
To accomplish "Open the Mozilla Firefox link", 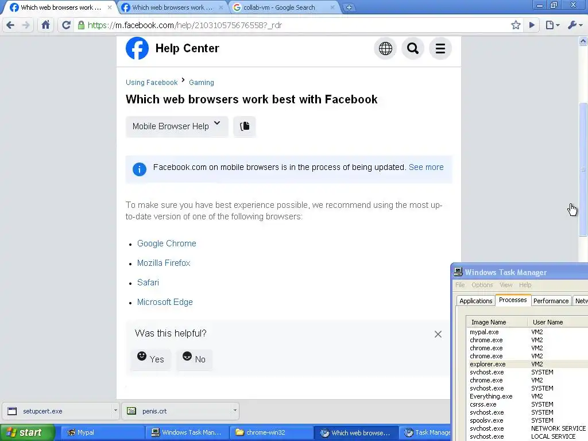I will [x=164, y=263].
